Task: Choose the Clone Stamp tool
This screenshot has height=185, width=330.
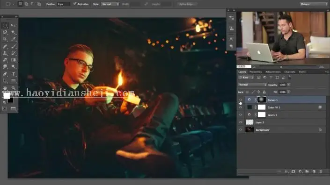Action: point(5,53)
